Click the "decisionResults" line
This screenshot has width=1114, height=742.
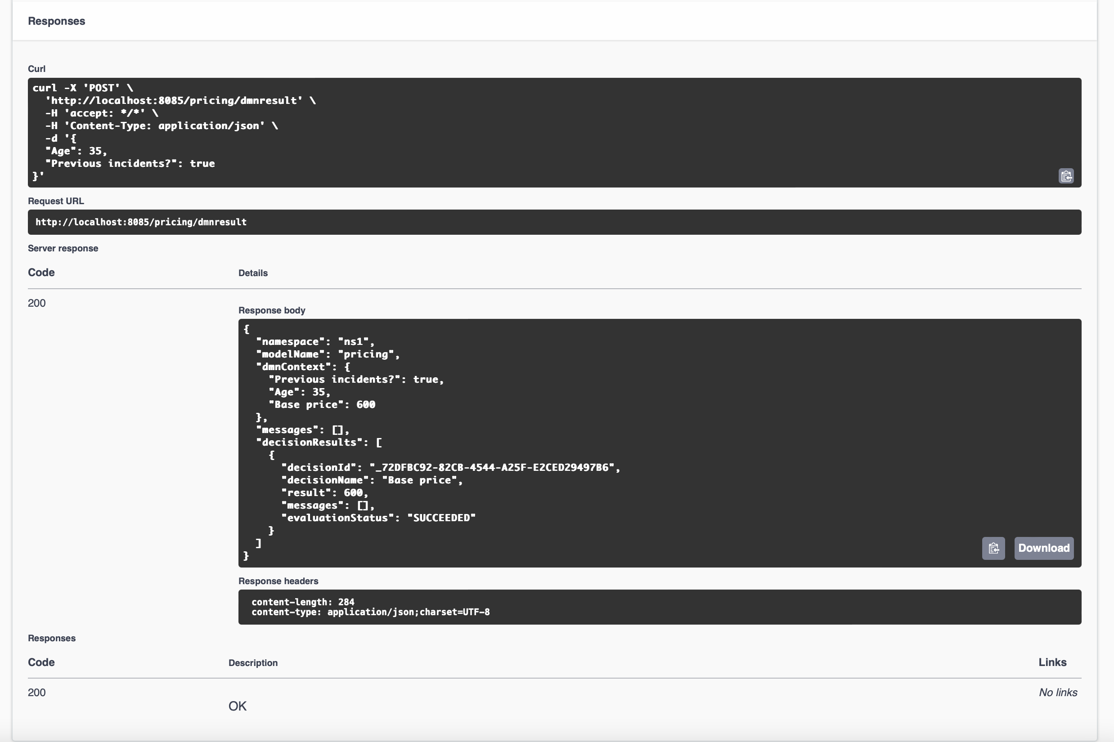click(x=319, y=443)
